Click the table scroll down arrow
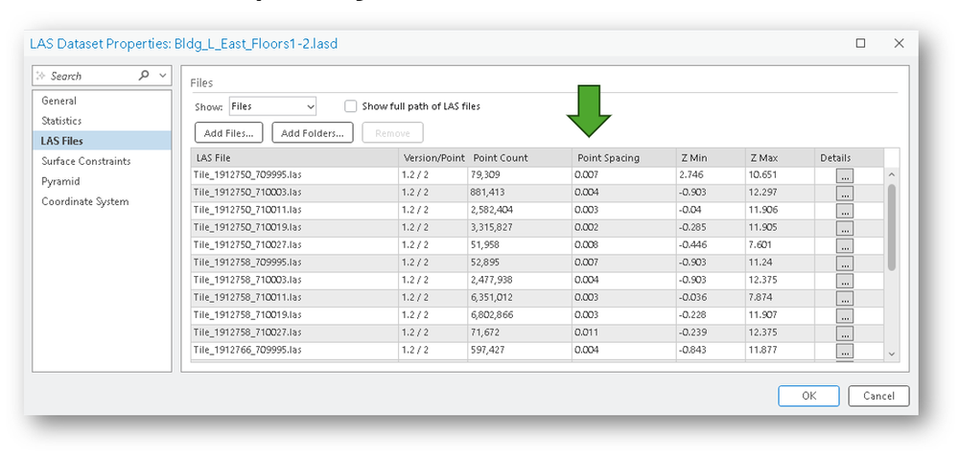The width and height of the screenshot is (958, 458). click(x=891, y=354)
